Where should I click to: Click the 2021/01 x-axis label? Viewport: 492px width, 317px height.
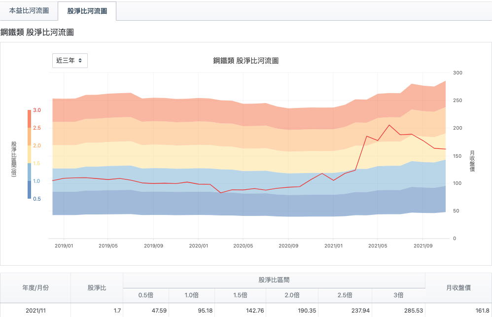tap(333, 246)
